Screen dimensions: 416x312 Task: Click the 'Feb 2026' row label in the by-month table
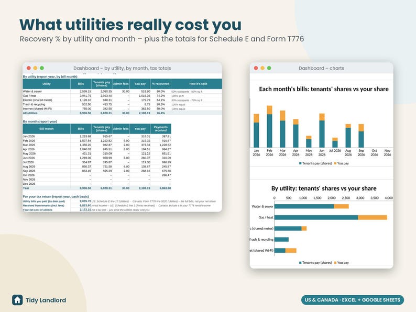coord(29,141)
